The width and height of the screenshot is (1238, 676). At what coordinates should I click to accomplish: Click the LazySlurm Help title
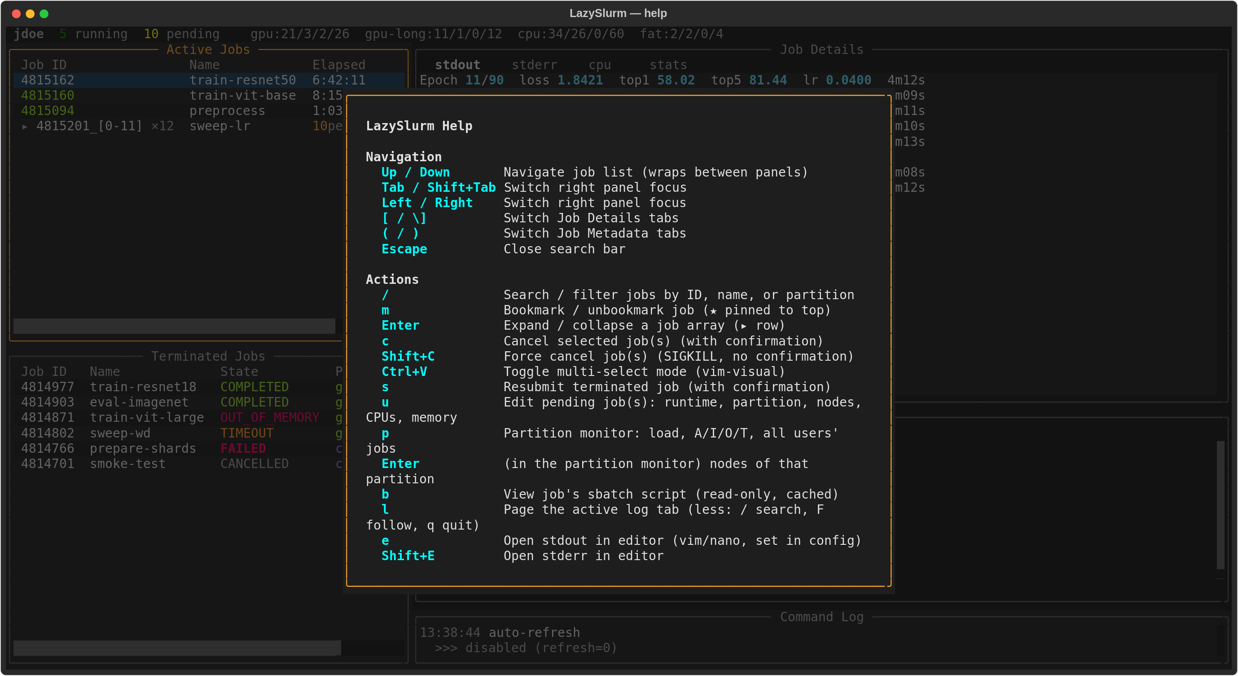click(419, 126)
